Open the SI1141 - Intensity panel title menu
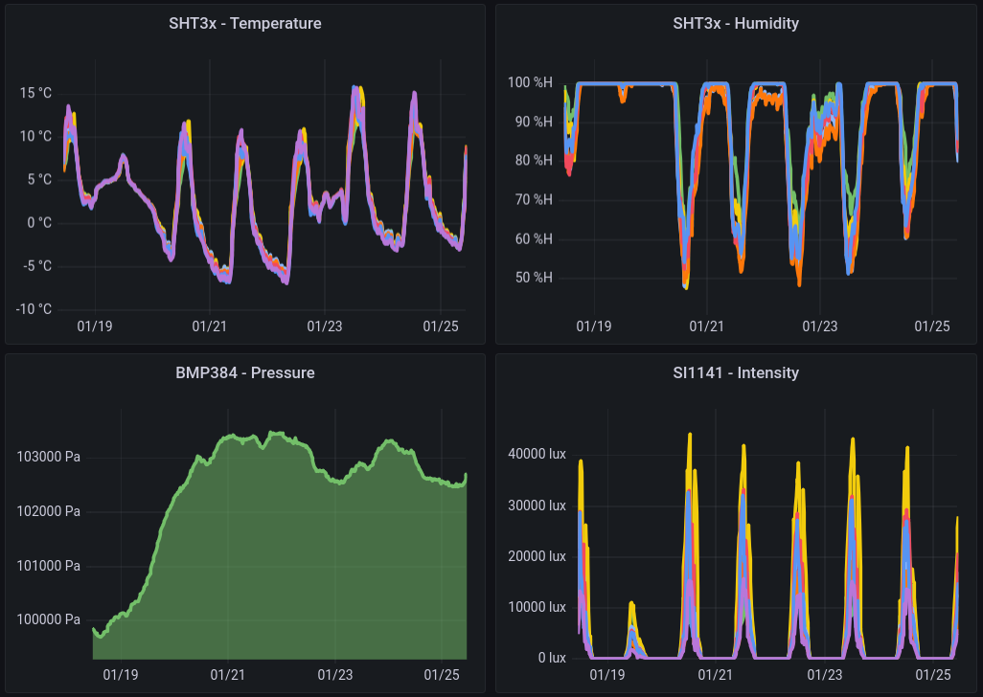Image resolution: width=983 pixels, height=697 pixels. (735, 372)
